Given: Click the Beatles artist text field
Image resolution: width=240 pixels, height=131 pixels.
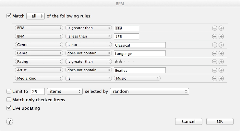Looking at the screenshot, I should click(140, 70).
